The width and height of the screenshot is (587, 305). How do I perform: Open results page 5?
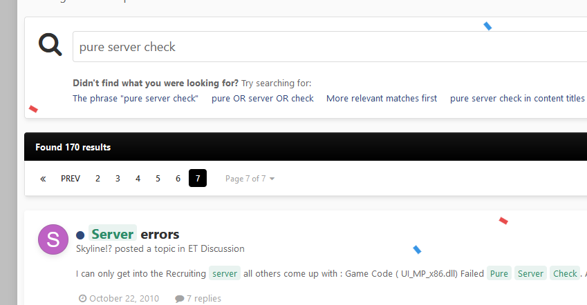click(x=158, y=179)
